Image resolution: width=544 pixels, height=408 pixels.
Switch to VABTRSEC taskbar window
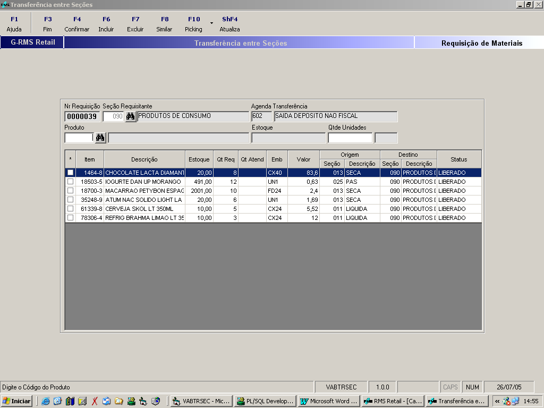click(x=201, y=401)
